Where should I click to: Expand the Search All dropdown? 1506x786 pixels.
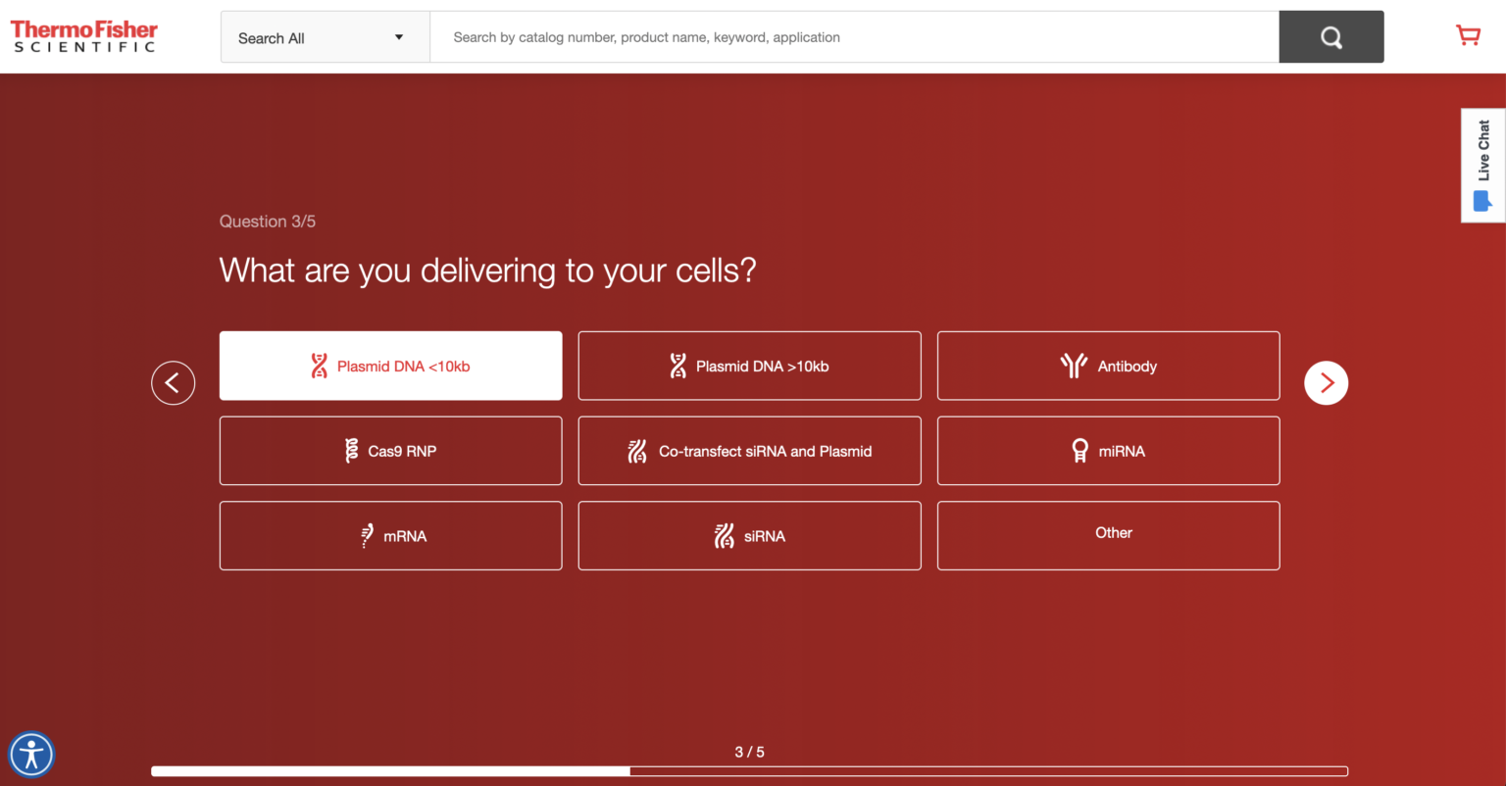coord(324,37)
